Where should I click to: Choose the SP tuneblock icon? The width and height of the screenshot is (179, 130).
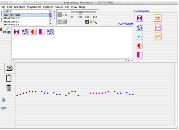pos(158,36)
